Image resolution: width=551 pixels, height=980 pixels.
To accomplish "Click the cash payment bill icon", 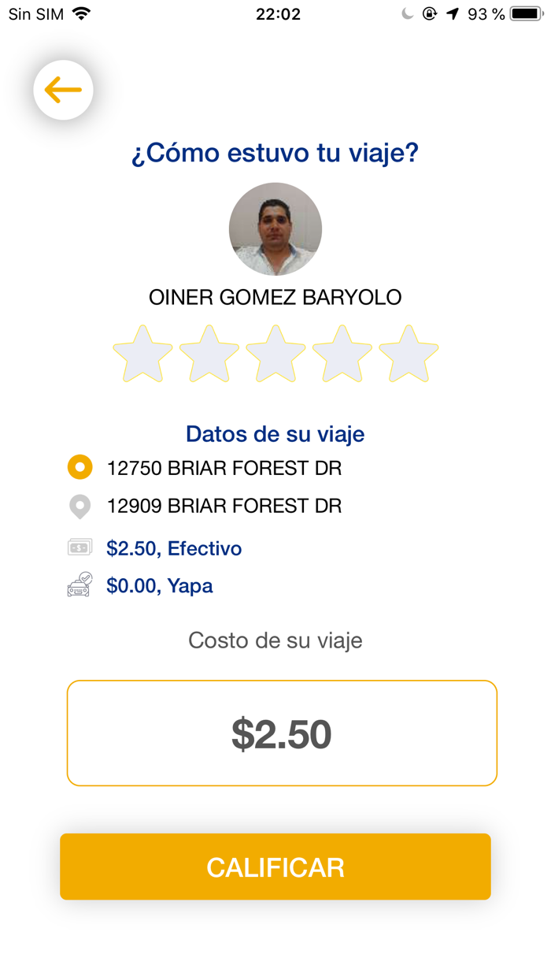I will (80, 548).
